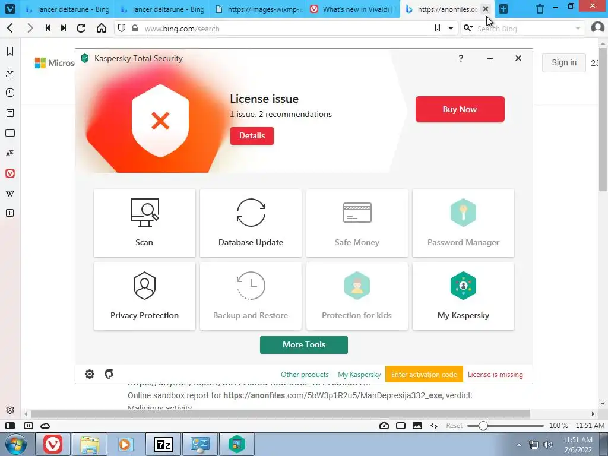The width and height of the screenshot is (608, 456).
Task: Open the My Kaspersky tile
Action: [463, 296]
